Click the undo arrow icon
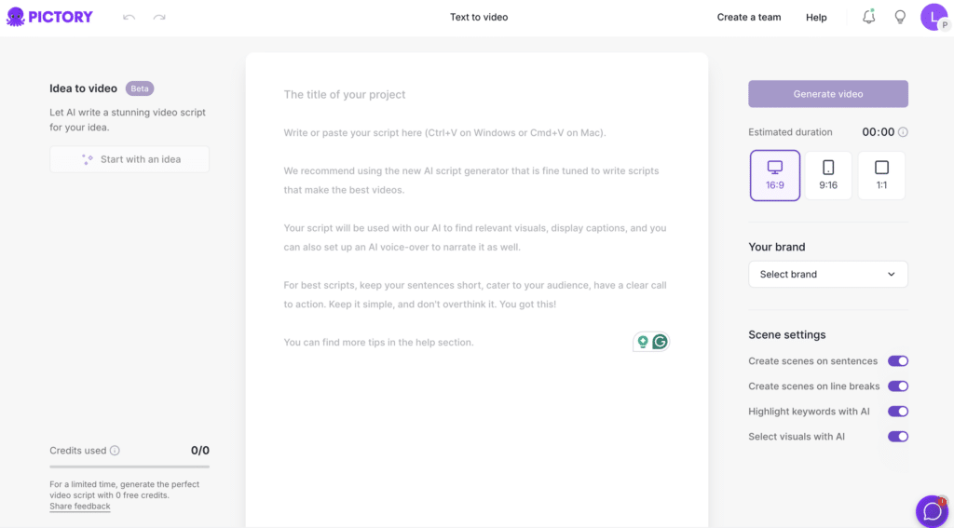The width and height of the screenshot is (954, 528). (129, 17)
